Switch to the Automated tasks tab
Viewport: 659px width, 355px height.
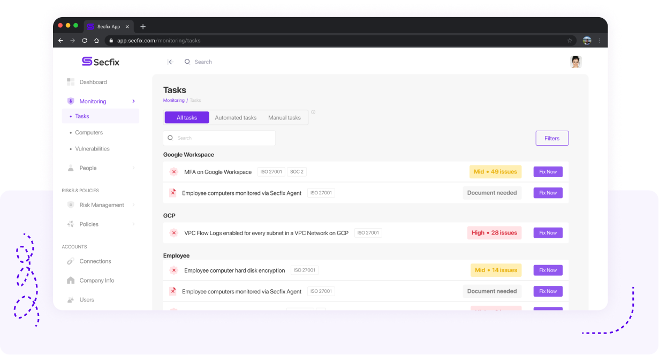[x=236, y=118]
